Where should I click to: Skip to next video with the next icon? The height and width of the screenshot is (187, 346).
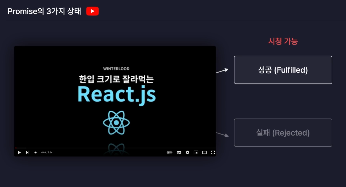pyautogui.click(x=28, y=152)
